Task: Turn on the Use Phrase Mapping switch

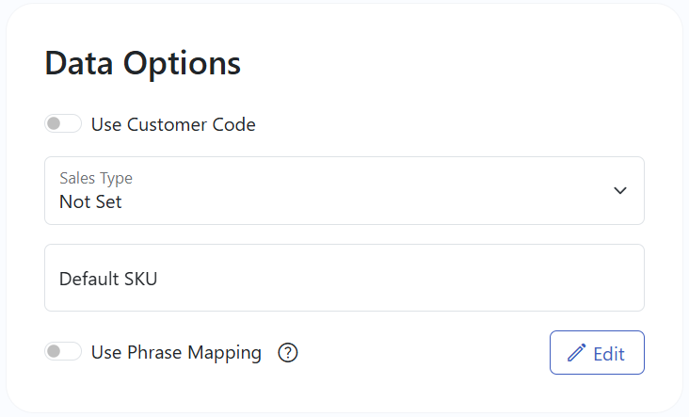Action: click(63, 351)
